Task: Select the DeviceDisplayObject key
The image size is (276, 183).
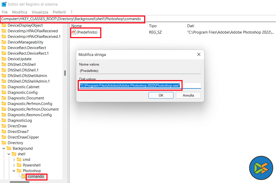Action: coord(25,25)
